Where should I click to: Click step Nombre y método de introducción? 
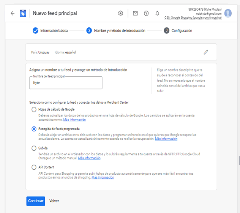[116, 31]
